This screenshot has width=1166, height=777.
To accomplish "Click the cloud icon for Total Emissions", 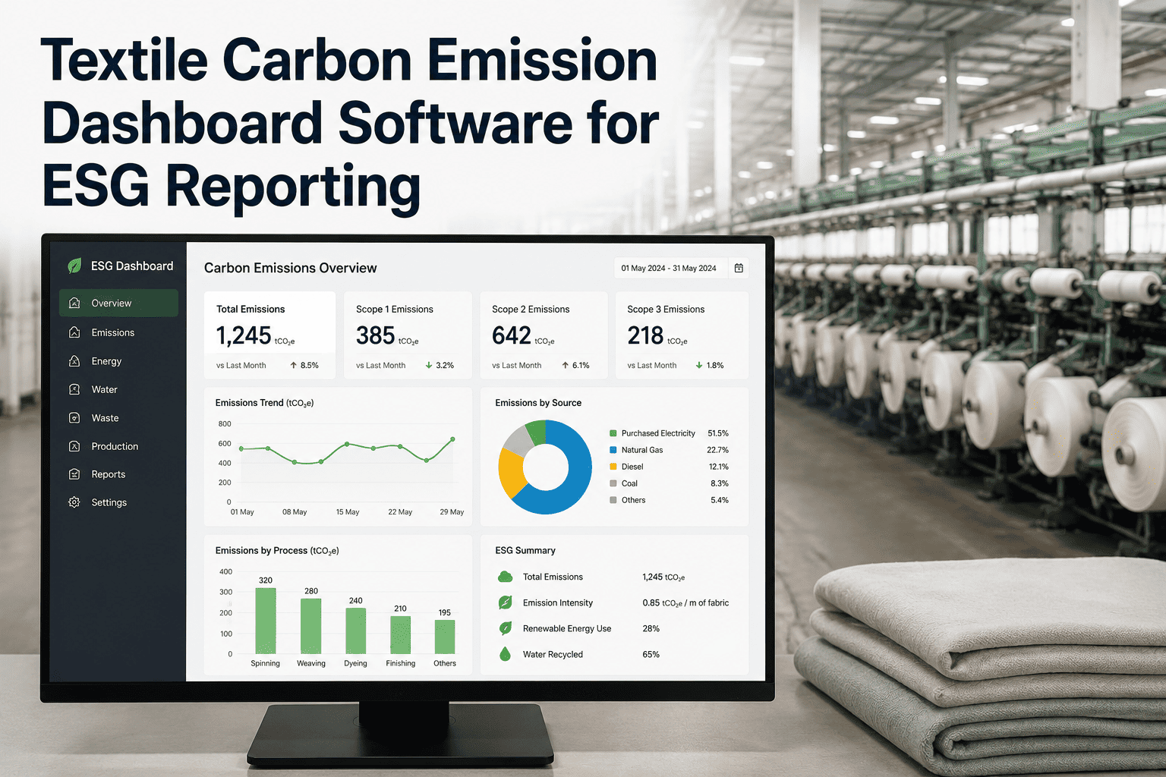I will (x=505, y=577).
